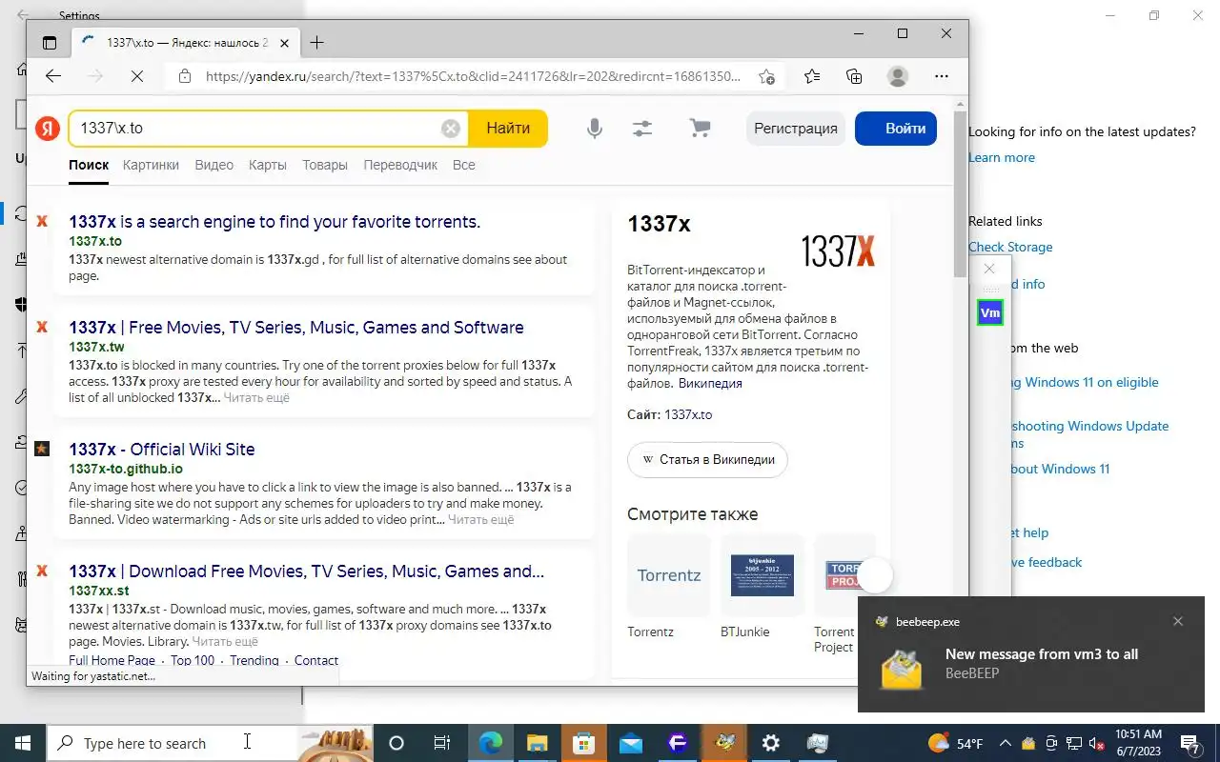Open BeeBEEP bee icon in taskbar

[724, 743]
